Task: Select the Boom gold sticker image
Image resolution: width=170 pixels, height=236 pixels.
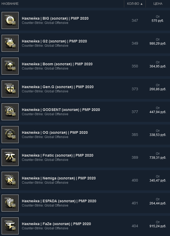Action: pos(10,66)
